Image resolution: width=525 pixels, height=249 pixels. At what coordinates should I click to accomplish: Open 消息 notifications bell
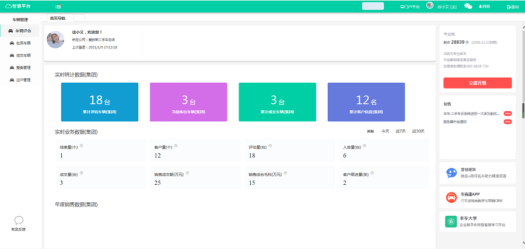pyautogui.click(x=484, y=6)
